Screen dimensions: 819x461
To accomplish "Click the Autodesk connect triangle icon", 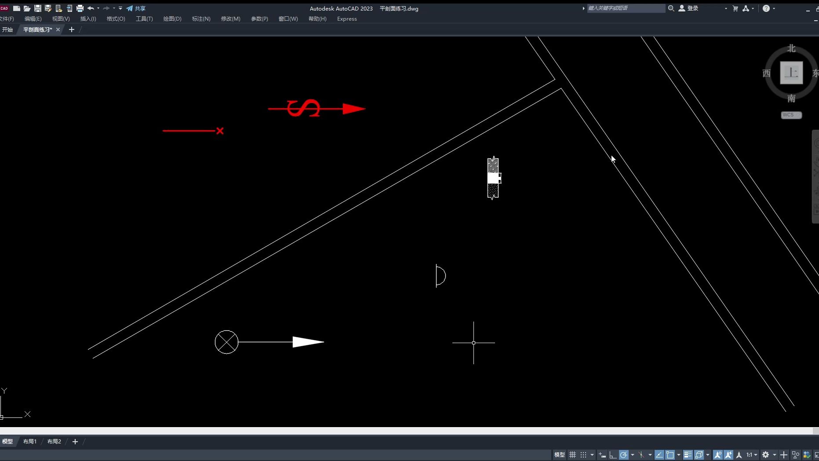I will point(746,8).
